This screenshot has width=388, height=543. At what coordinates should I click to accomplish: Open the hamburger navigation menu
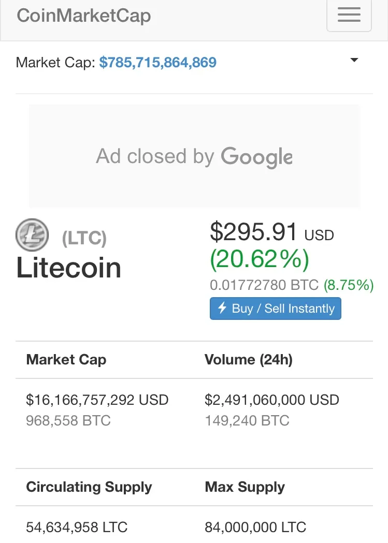[x=349, y=15]
